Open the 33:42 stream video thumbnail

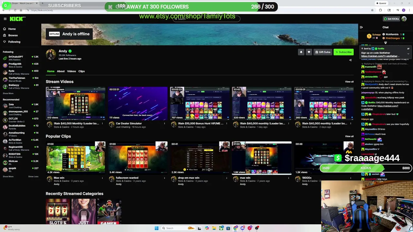261,103
